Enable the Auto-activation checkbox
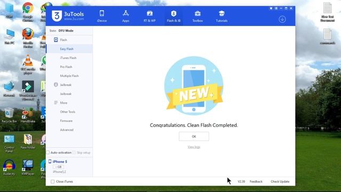341x192 pixels. (x=48, y=153)
